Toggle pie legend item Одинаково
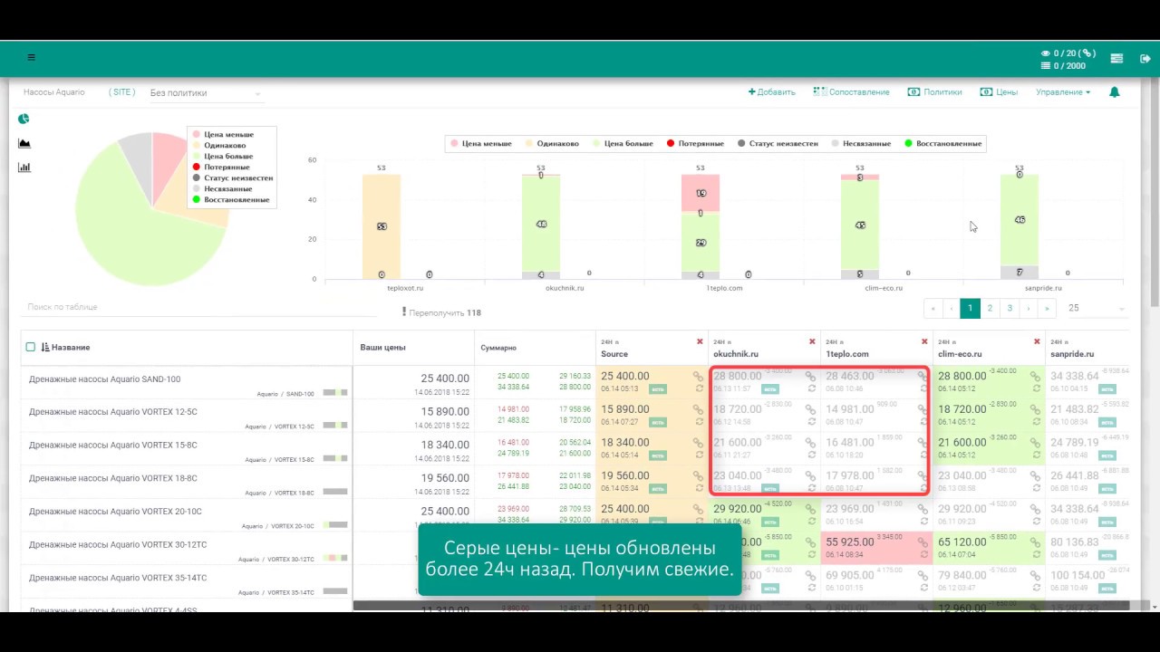Viewport: 1160px width, 652px height. (x=217, y=145)
